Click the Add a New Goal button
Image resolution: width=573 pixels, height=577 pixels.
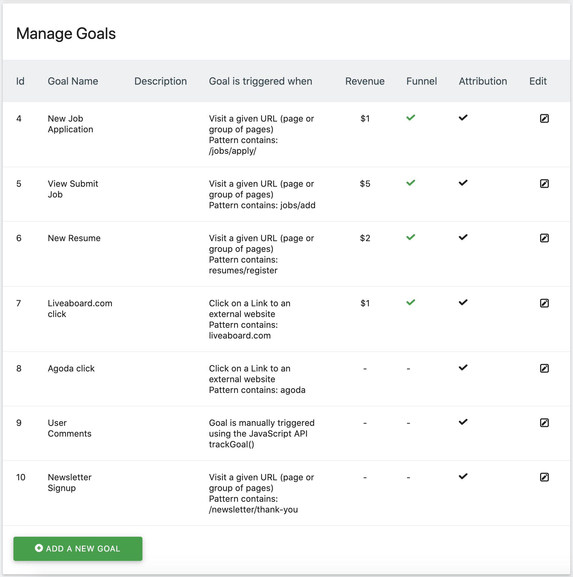coord(78,548)
